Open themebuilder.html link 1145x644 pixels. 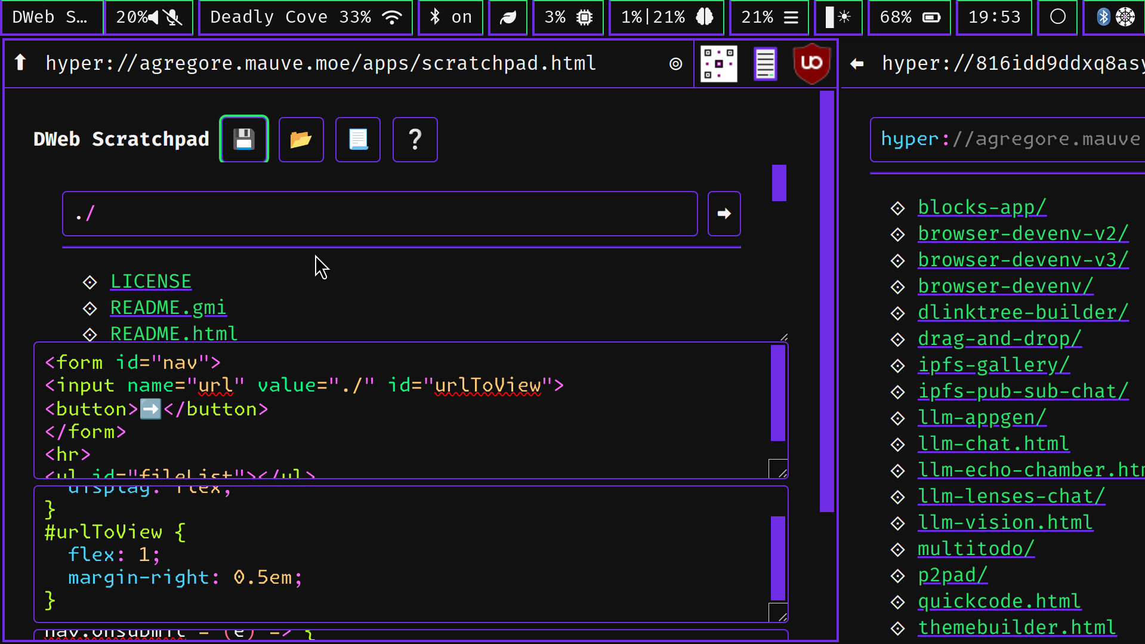point(1017,627)
